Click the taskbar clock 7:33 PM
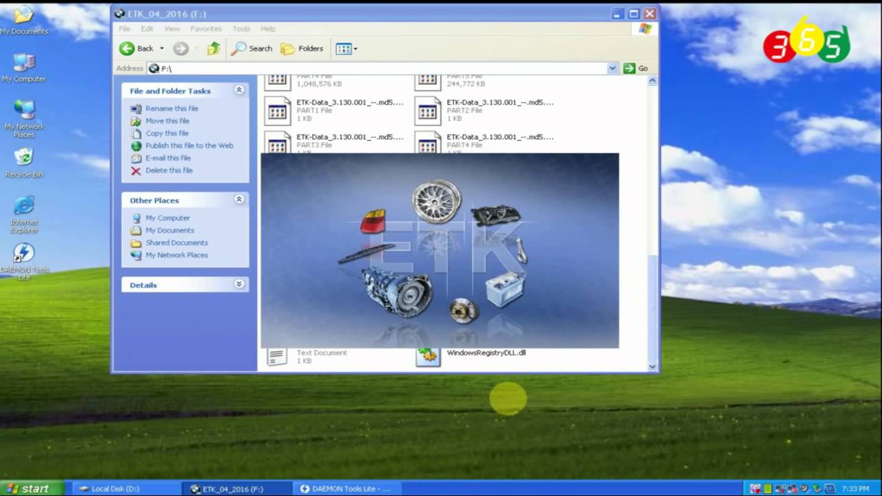The width and height of the screenshot is (882, 496). 855,489
